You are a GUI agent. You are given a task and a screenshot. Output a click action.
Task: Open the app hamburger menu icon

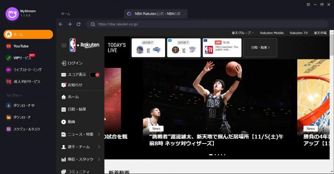point(308,4)
